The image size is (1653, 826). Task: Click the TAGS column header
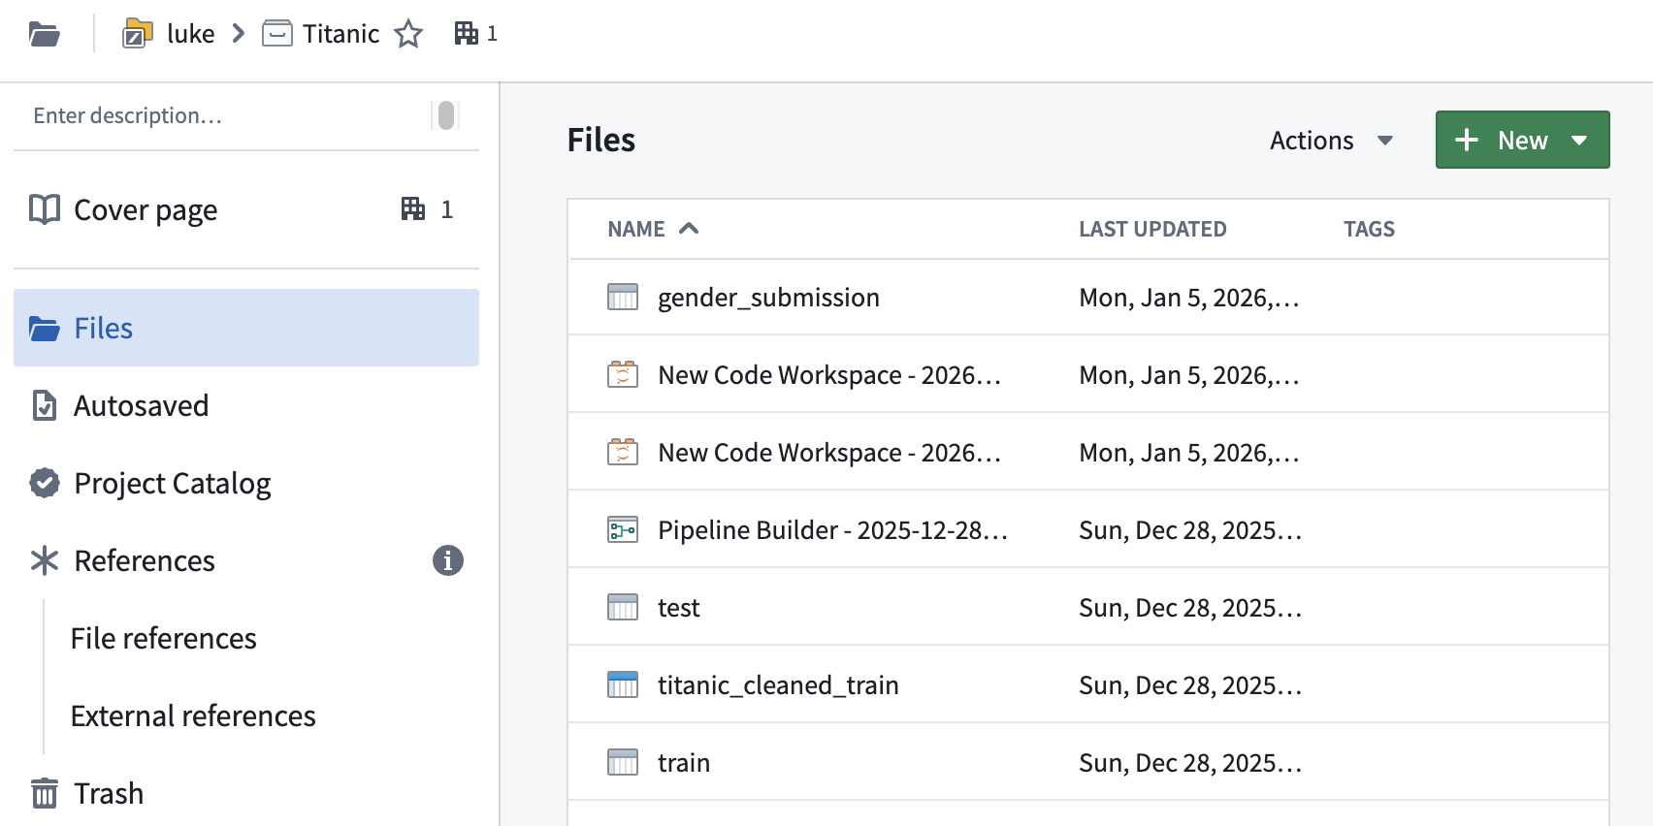tap(1369, 229)
